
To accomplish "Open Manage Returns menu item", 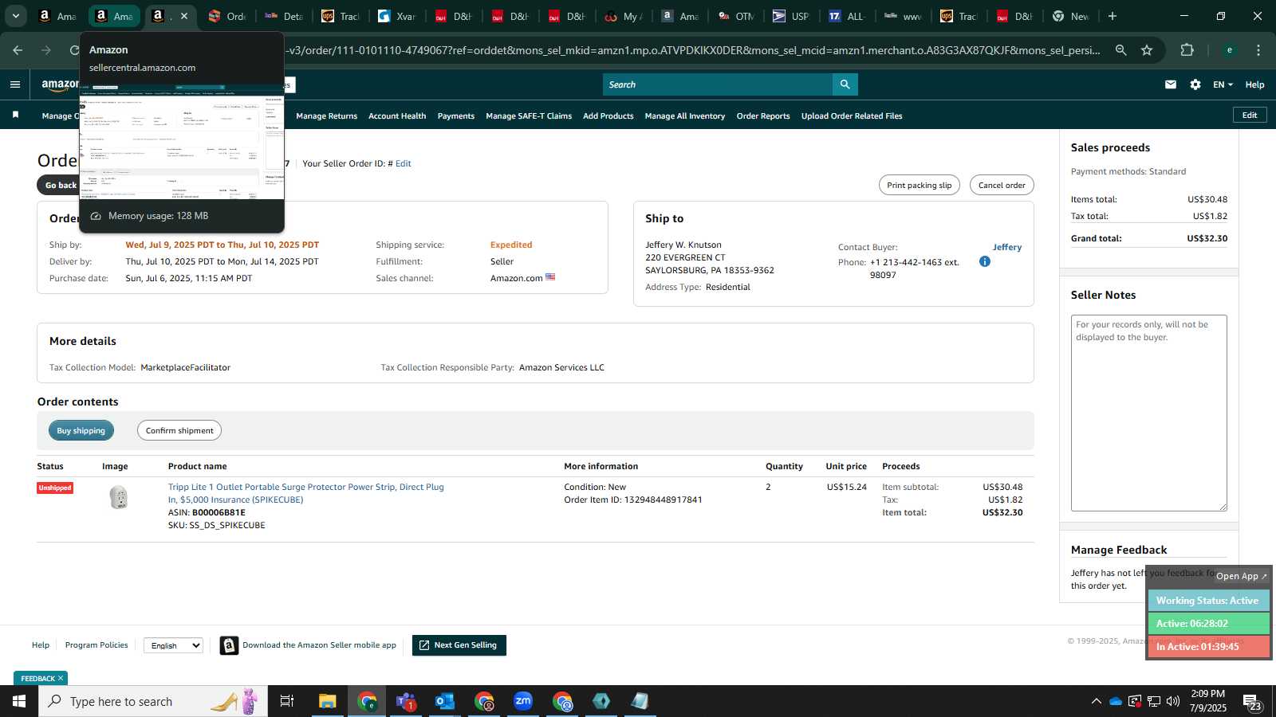I will (x=326, y=116).
